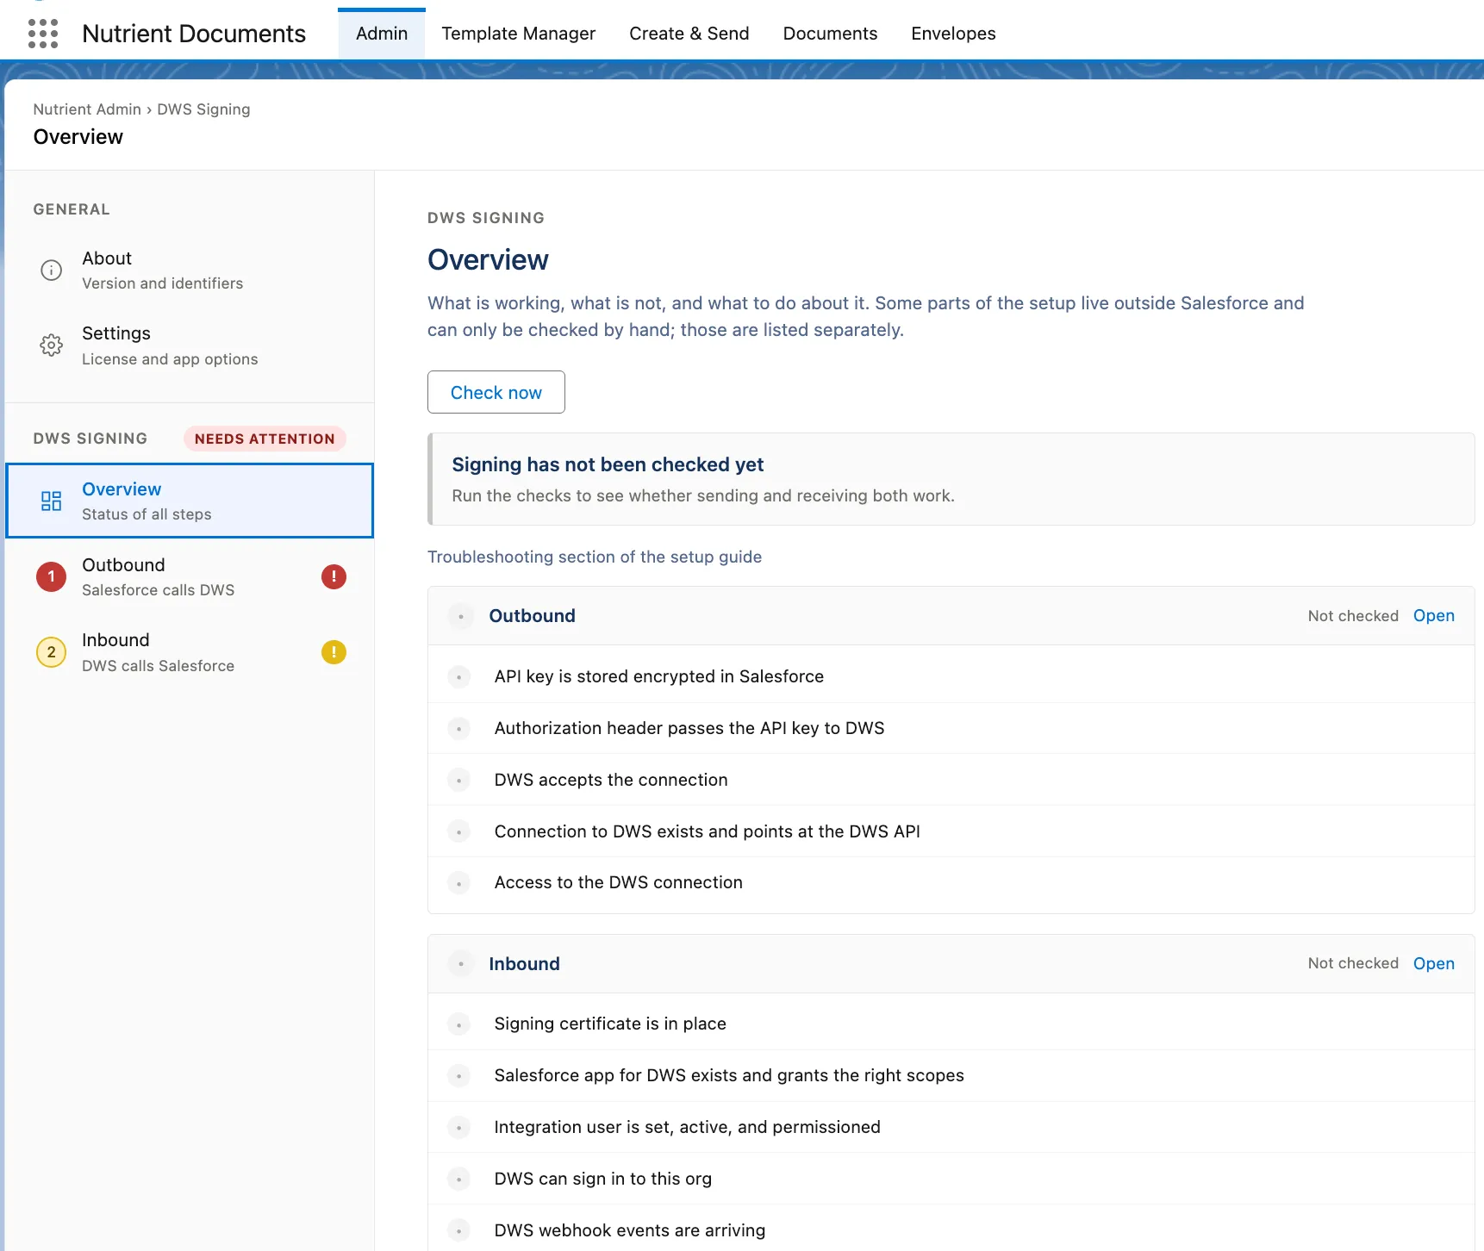The image size is (1484, 1251).
Task: Click the Overview dashboard grid icon
Action: click(x=52, y=501)
